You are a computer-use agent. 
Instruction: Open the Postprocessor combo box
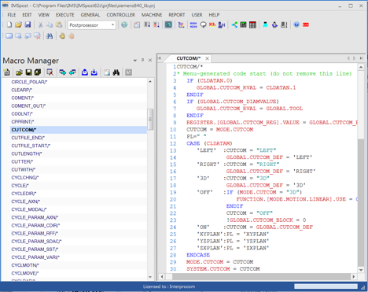tap(92, 25)
